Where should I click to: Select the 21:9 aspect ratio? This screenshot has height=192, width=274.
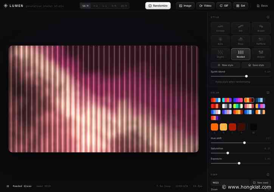(124, 6)
